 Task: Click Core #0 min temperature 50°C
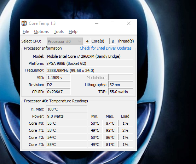95,123
